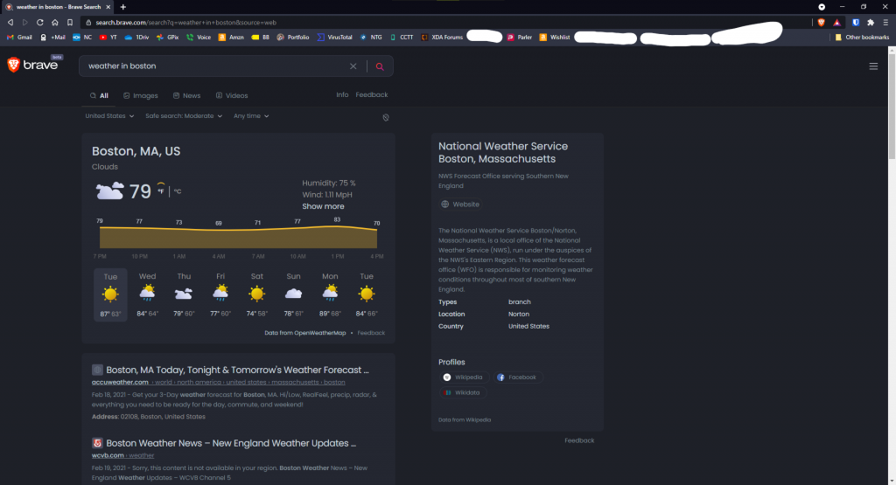Open the +Mail bookmark
The width and height of the screenshot is (896, 485).
coord(52,37)
